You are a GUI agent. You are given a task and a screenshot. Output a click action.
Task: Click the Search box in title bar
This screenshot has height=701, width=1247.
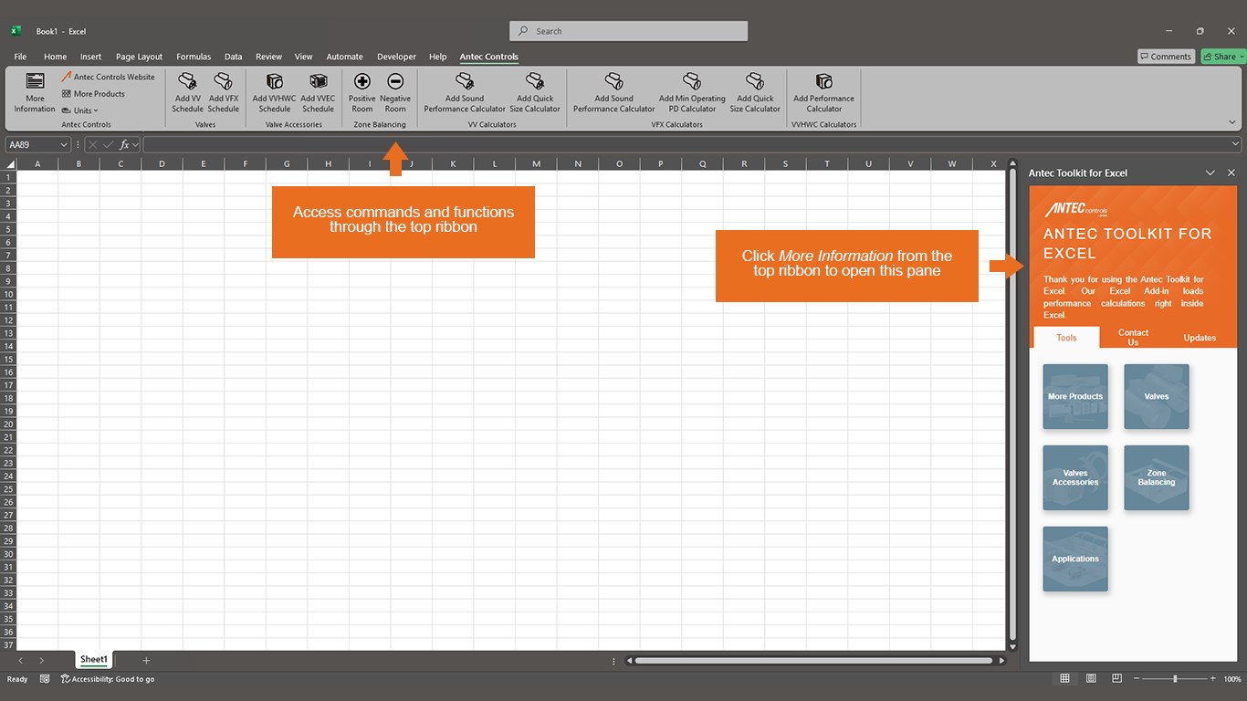(x=629, y=31)
